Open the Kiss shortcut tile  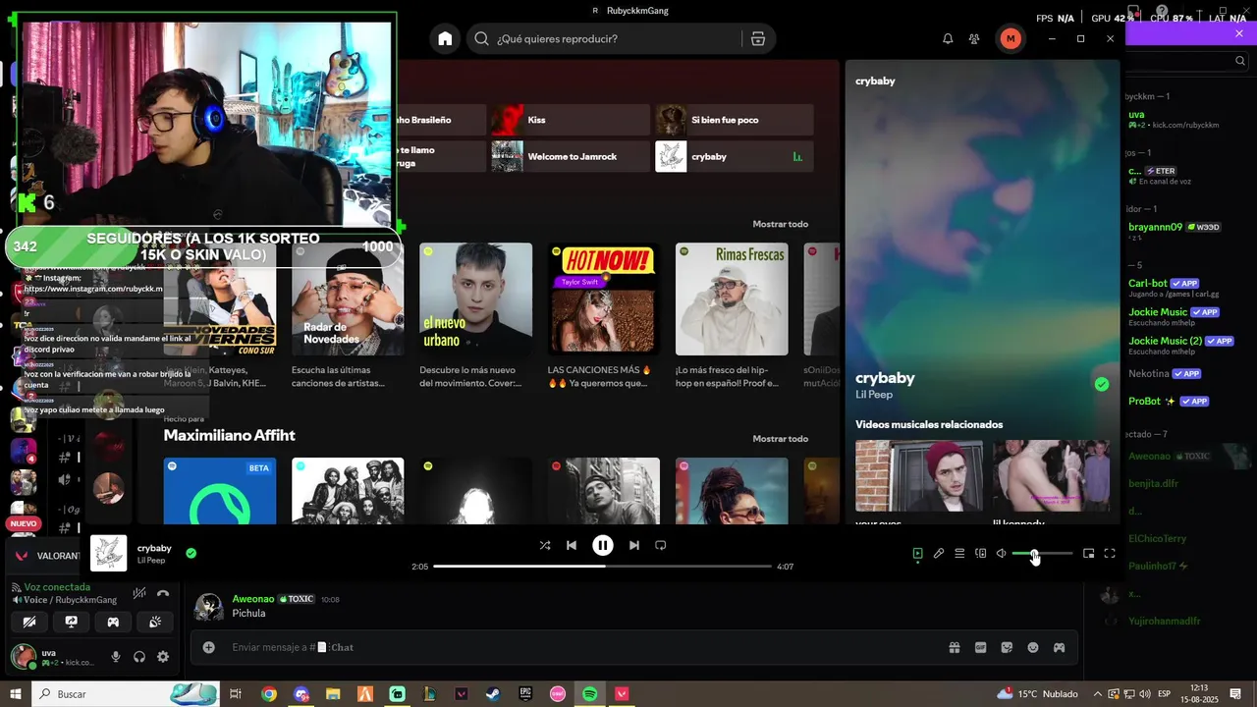571,120
